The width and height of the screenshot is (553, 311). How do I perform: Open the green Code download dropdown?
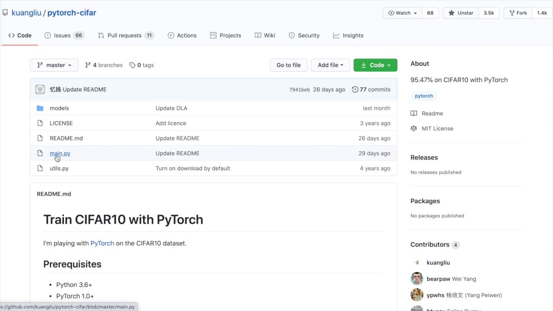coord(375,65)
